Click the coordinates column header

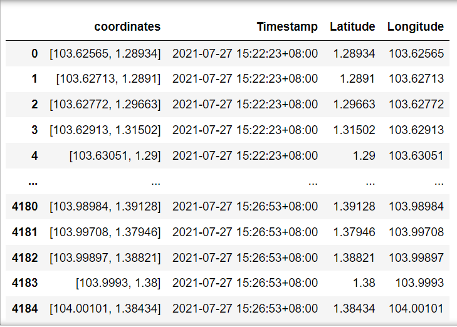point(127,27)
